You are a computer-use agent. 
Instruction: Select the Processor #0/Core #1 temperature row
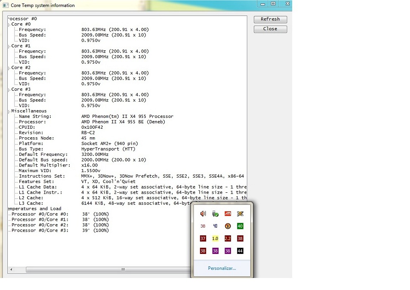(x=60, y=220)
